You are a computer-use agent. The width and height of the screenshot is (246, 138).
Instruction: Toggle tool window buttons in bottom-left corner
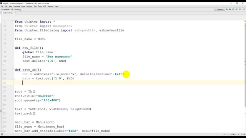[2, 134]
